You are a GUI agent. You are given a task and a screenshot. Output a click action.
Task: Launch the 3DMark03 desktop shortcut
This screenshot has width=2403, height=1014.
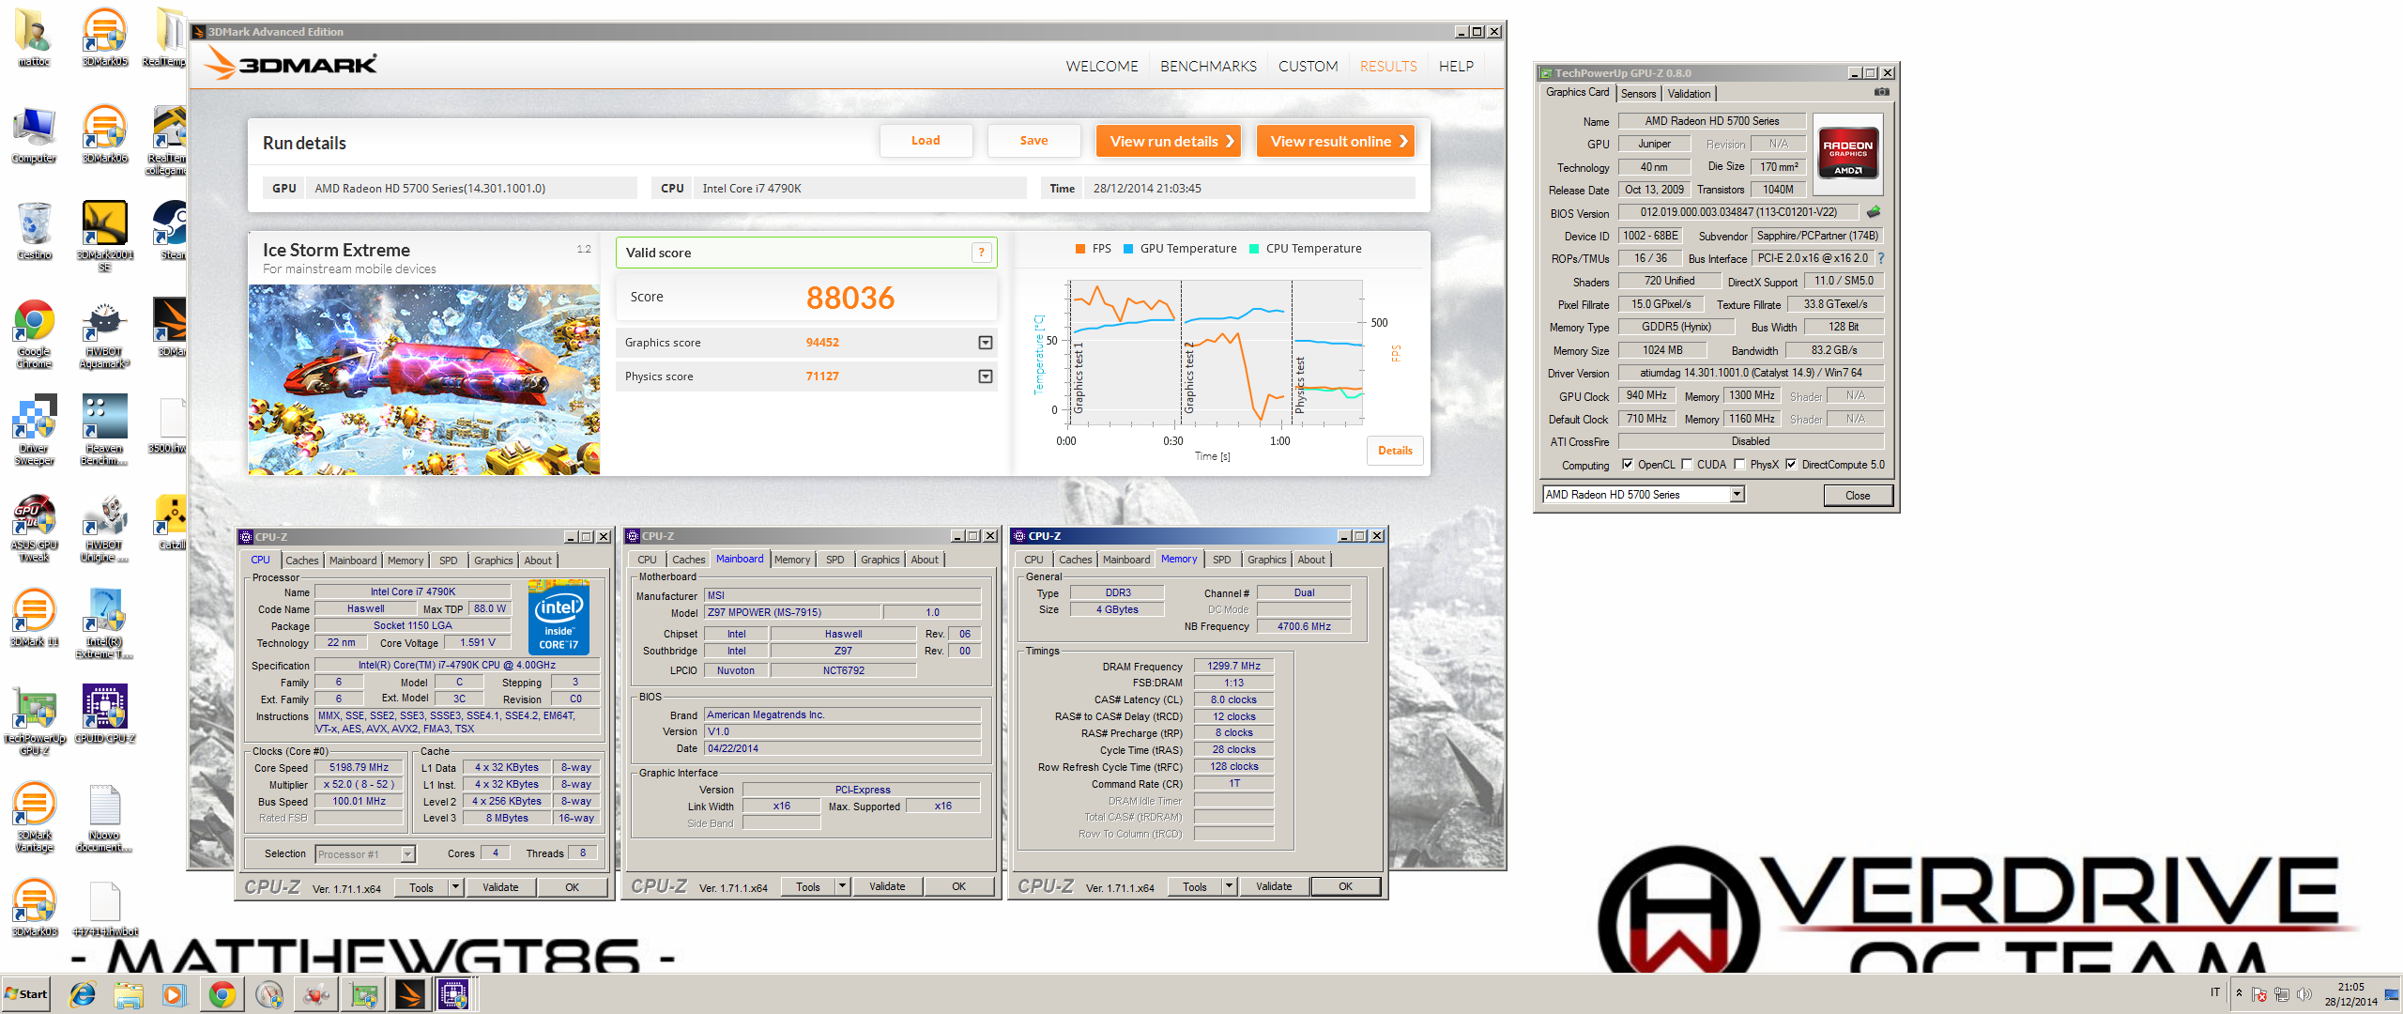coord(35,908)
